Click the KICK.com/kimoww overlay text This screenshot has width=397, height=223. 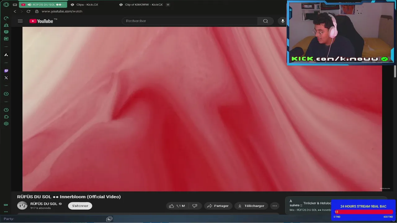click(x=335, y=59)
